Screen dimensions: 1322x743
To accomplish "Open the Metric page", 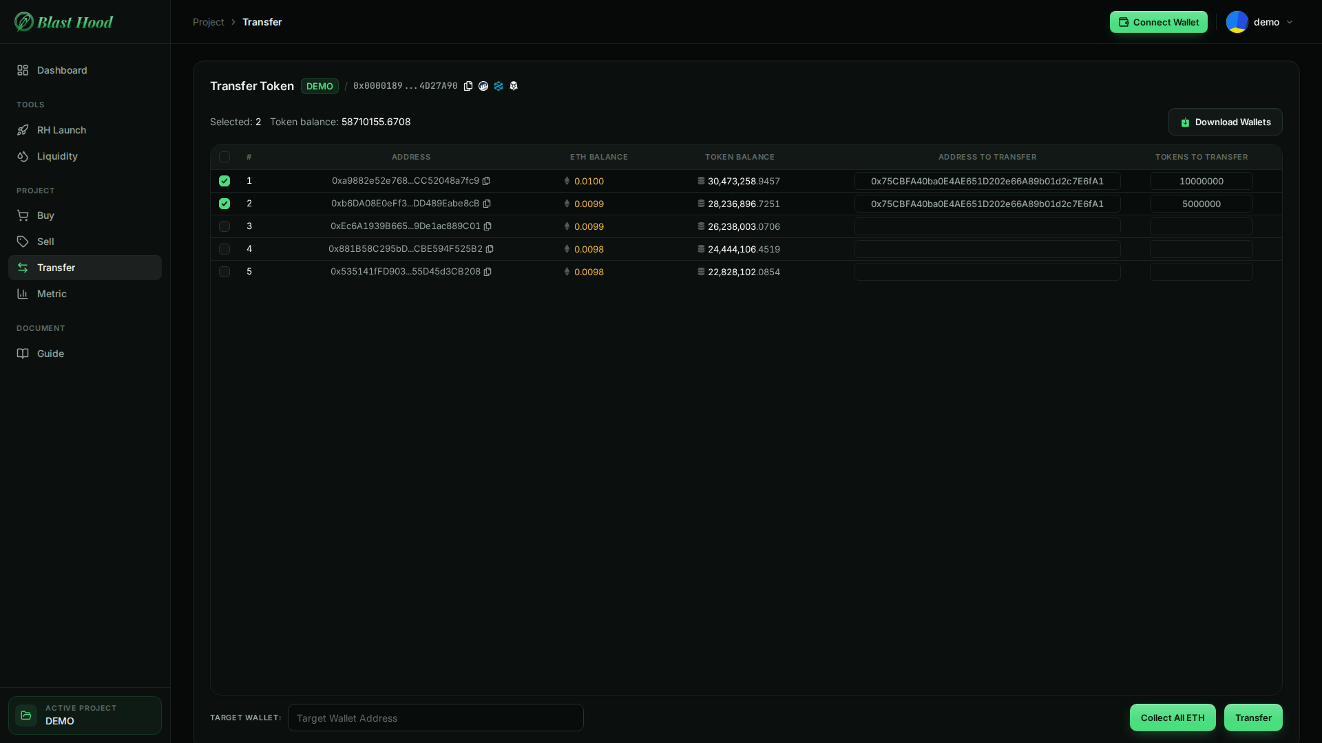I will click(x=85, y=294).
